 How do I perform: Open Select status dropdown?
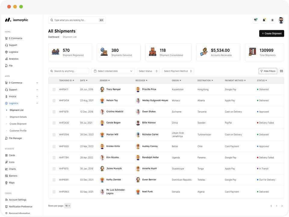pyautogui.click(x=148, y=71)
